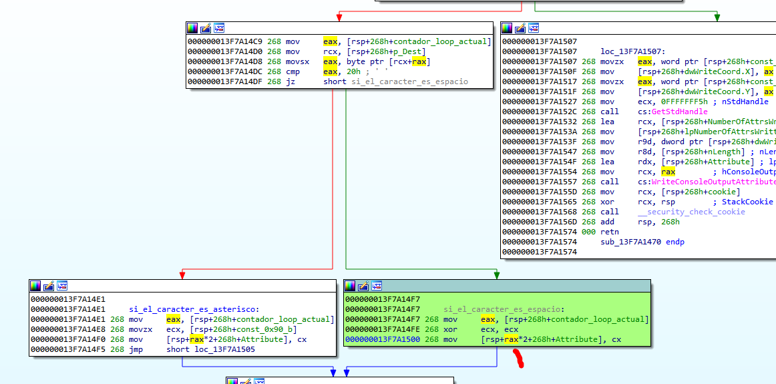Set node color for the loc_13F7A1507 block

coord(507,28)
